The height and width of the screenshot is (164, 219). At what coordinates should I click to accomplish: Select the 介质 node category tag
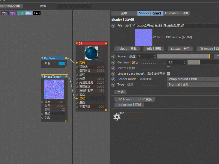click(21, 13)
